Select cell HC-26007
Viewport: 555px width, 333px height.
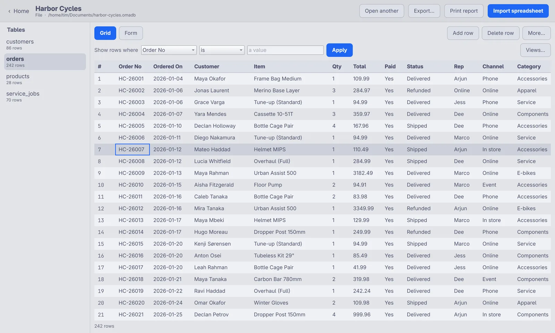(133, 150)
